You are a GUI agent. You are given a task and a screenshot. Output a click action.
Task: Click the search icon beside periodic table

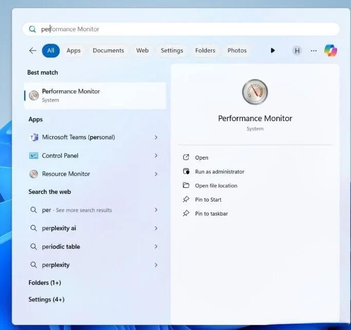tap(33, 246)
